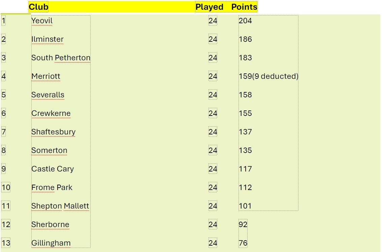Click Gillingham's 76 points value
The height and width of the screenshot is (252, 382).
pyautogui.click(x=243, y=243)
